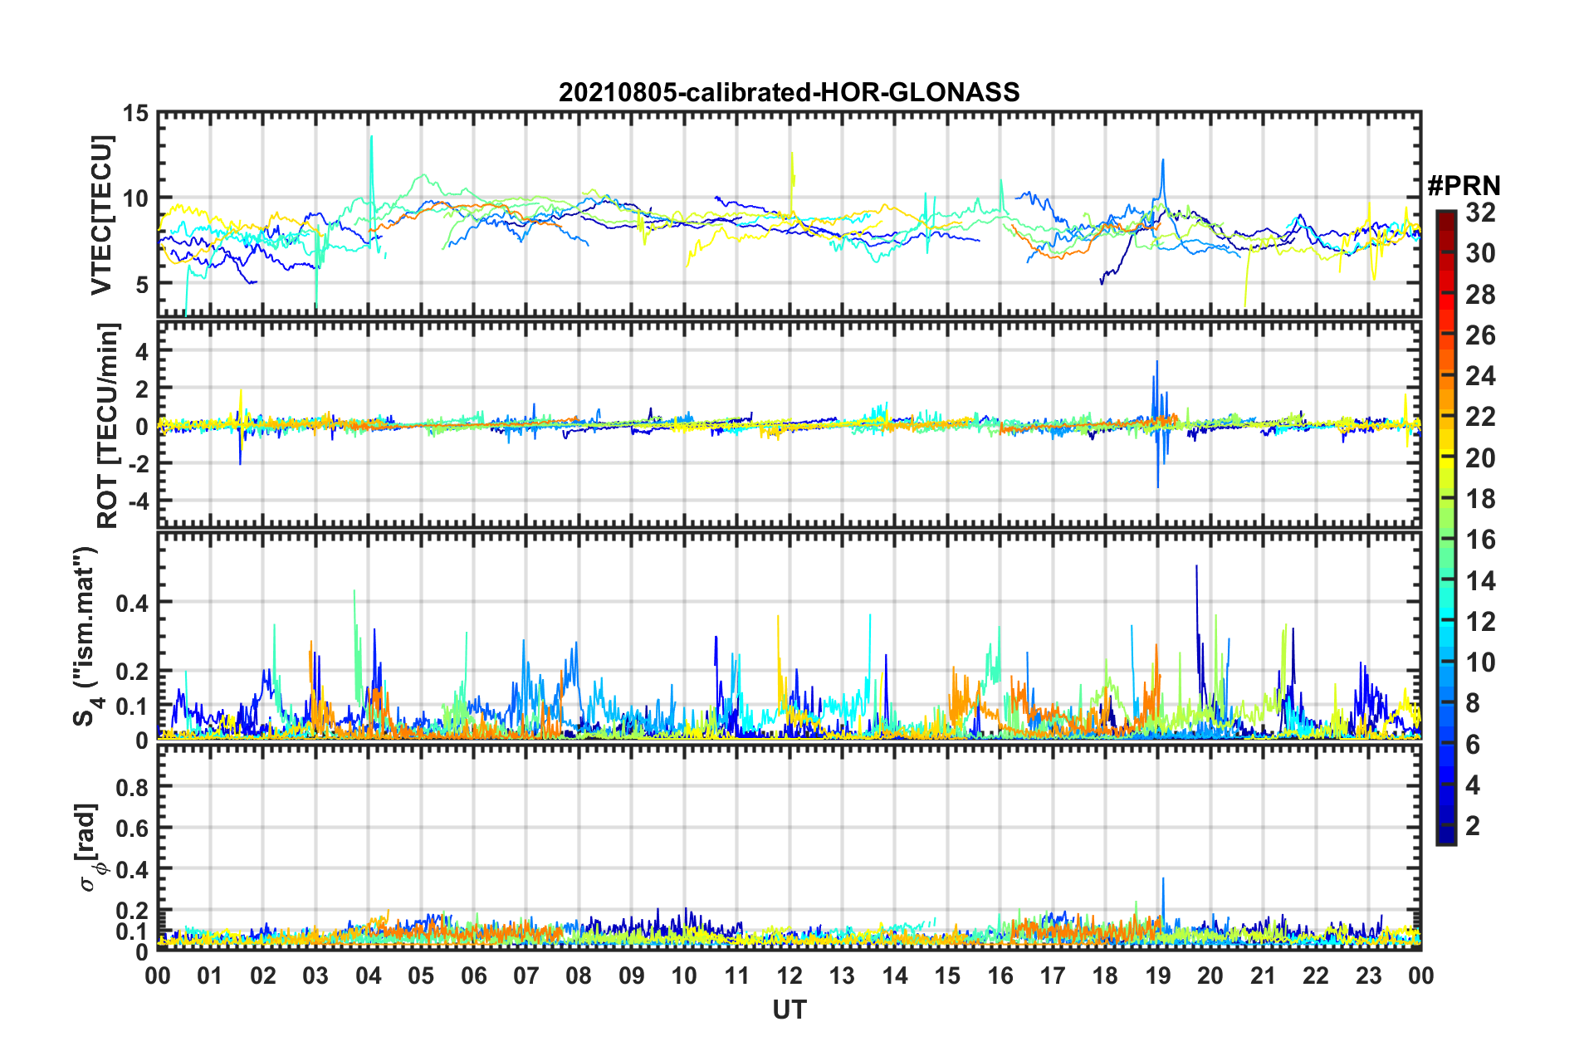The image size is (1579, 1056).
Task: Click x-axis hour label 11
Action: 737,975
